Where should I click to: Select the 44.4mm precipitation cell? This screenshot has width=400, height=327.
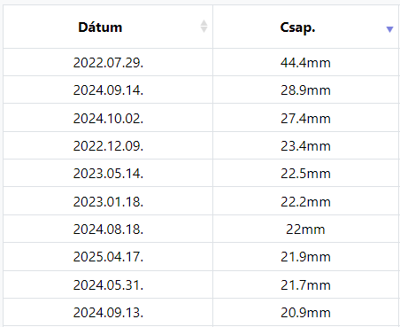(x=305, y=63)
